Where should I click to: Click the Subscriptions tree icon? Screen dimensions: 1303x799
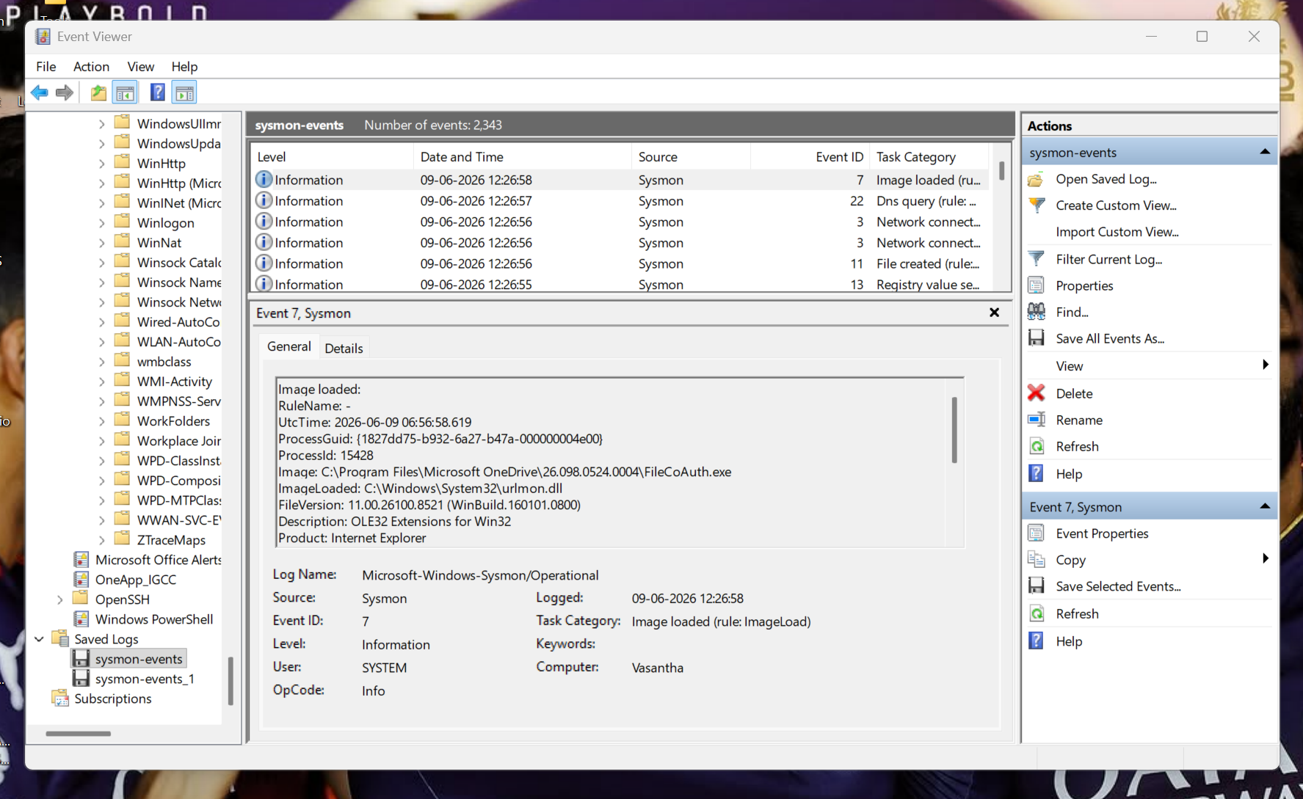[x=60, y=698]
